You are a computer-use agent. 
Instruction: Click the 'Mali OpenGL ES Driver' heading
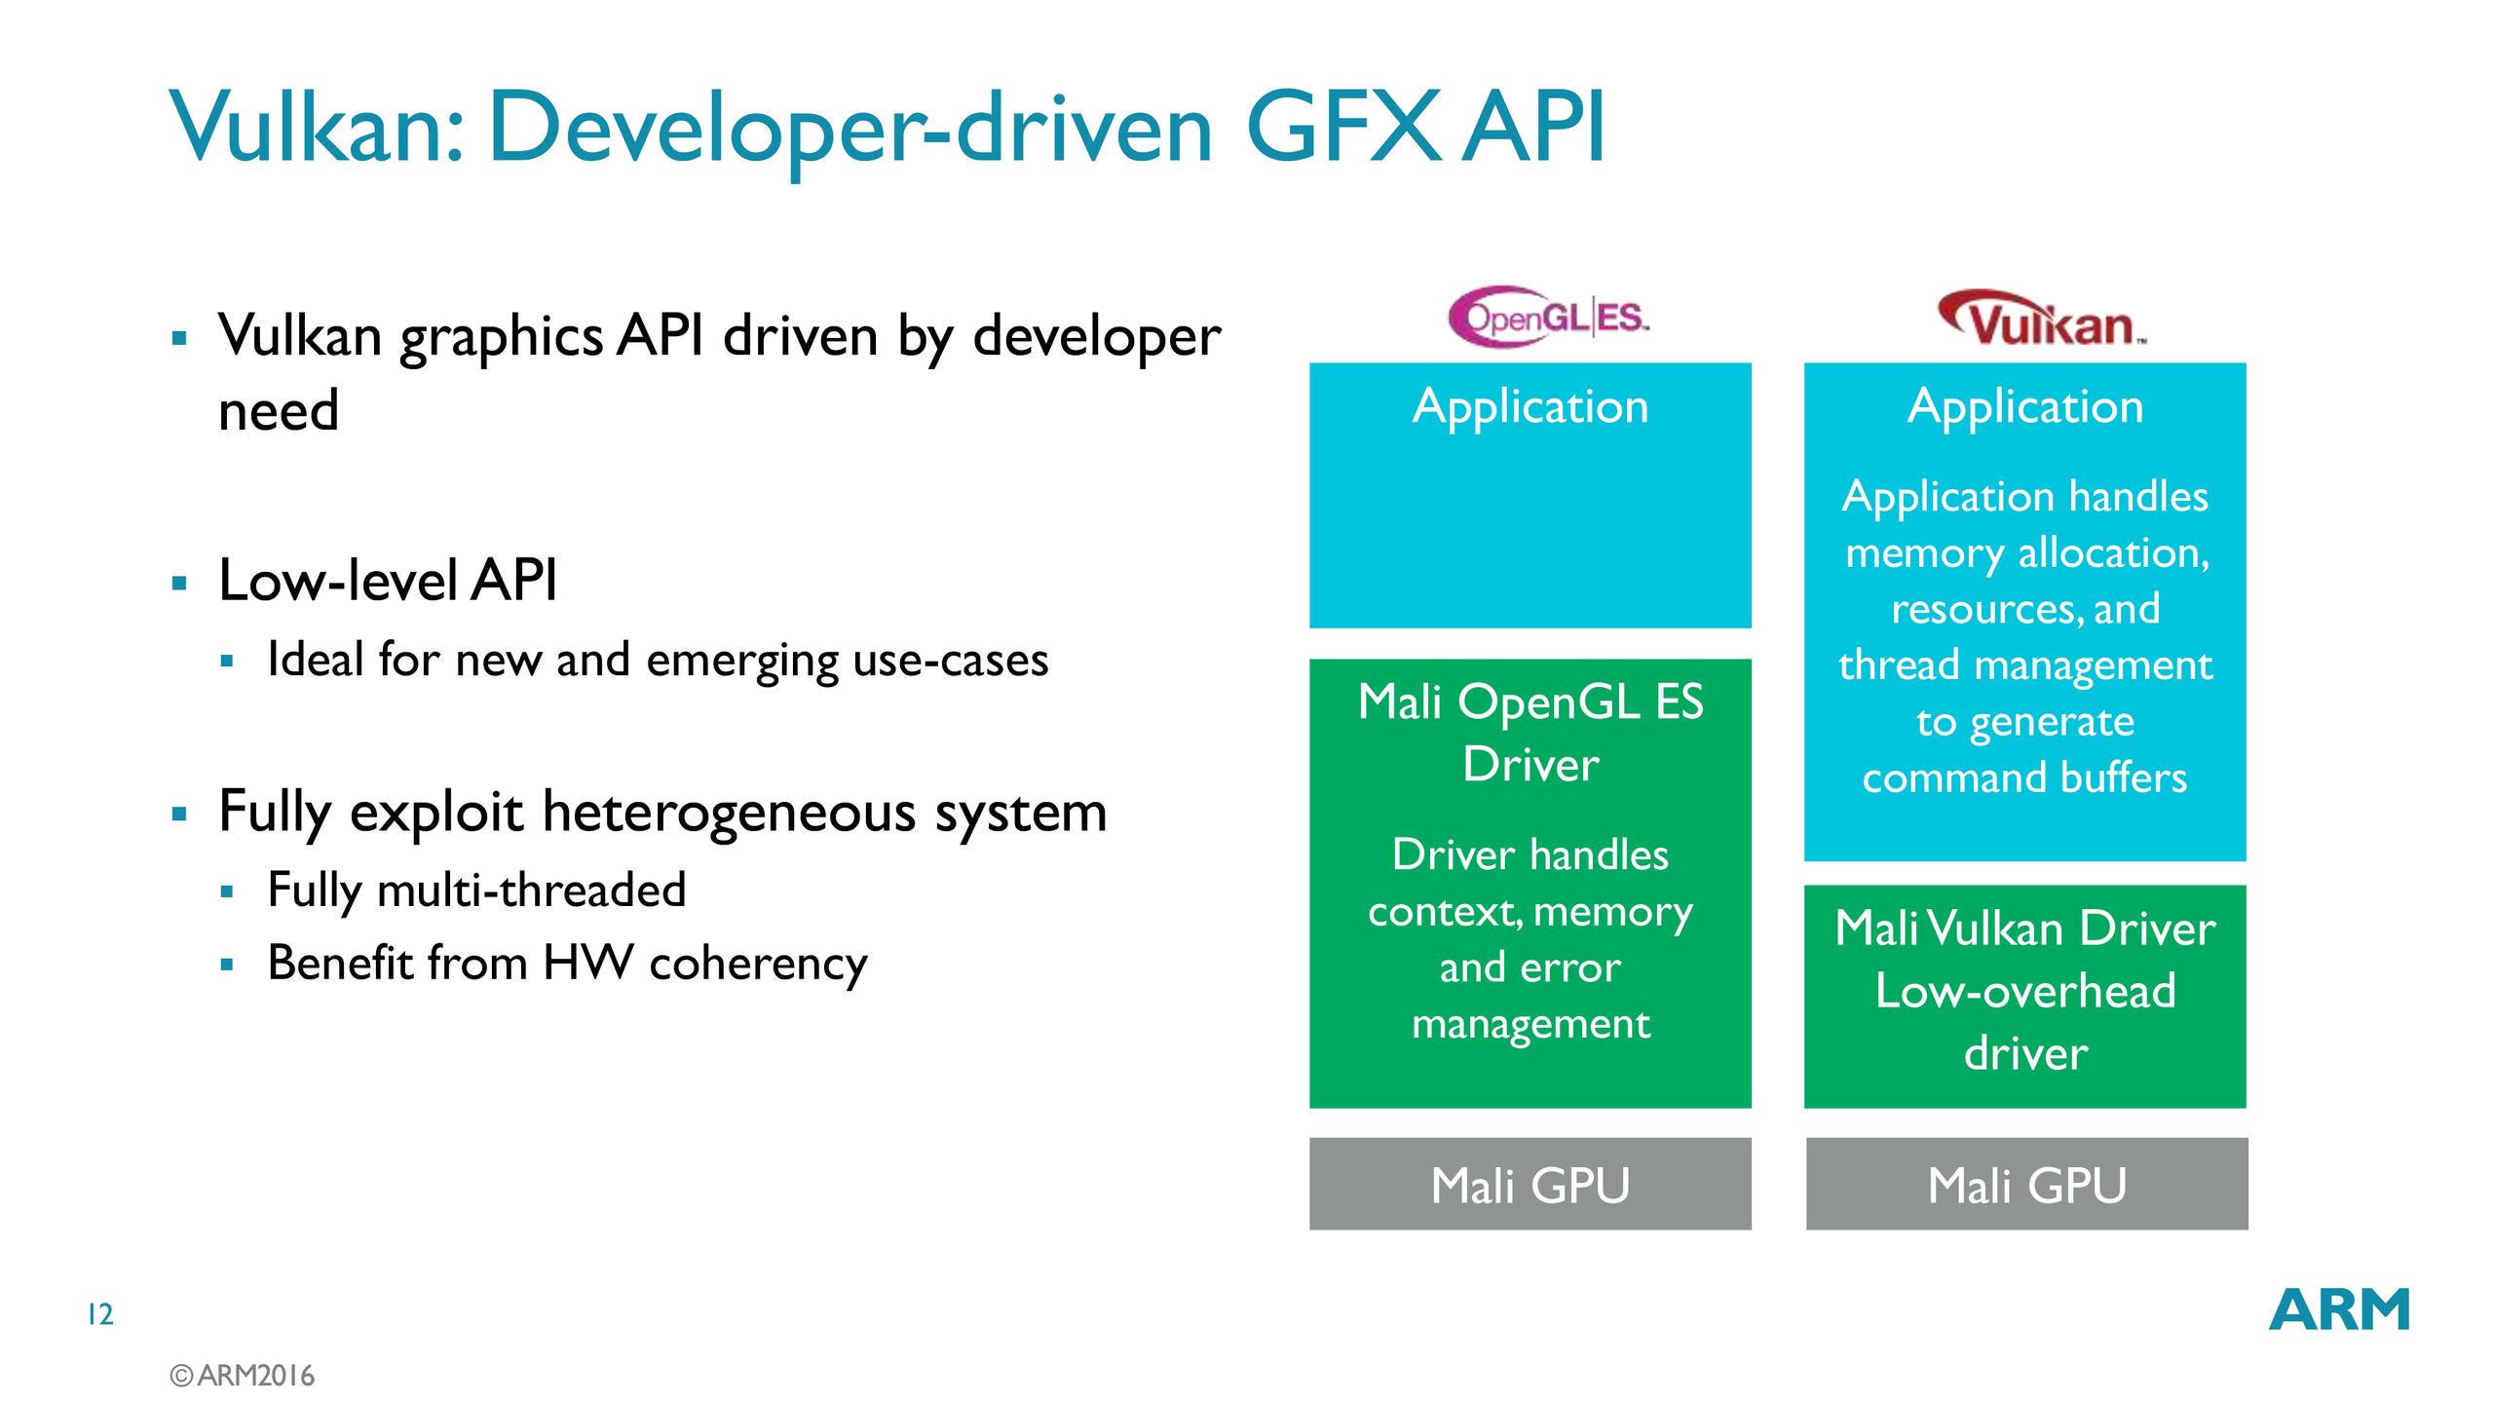pos(1530,733)
